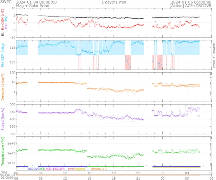Viewport: 216px width, 180px height.
Task: Click the start date 2024-01-04 06:00:00
Action: (x=36, y=2)
